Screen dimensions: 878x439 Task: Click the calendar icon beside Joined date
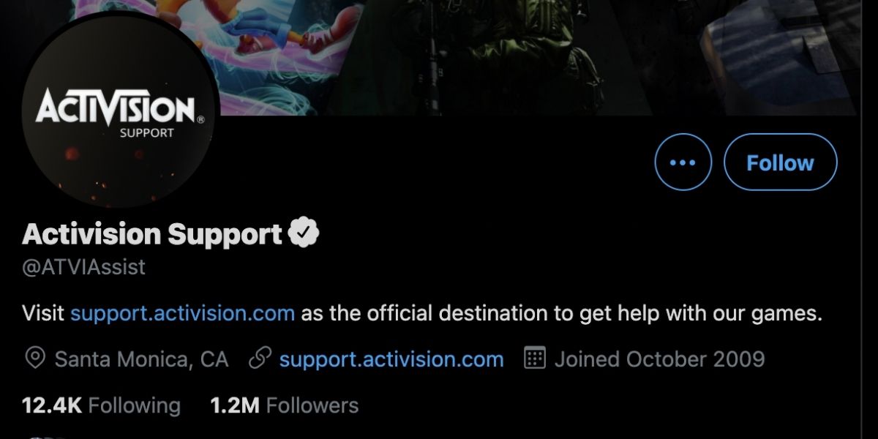pyautogui.click(x=536, y=359)
